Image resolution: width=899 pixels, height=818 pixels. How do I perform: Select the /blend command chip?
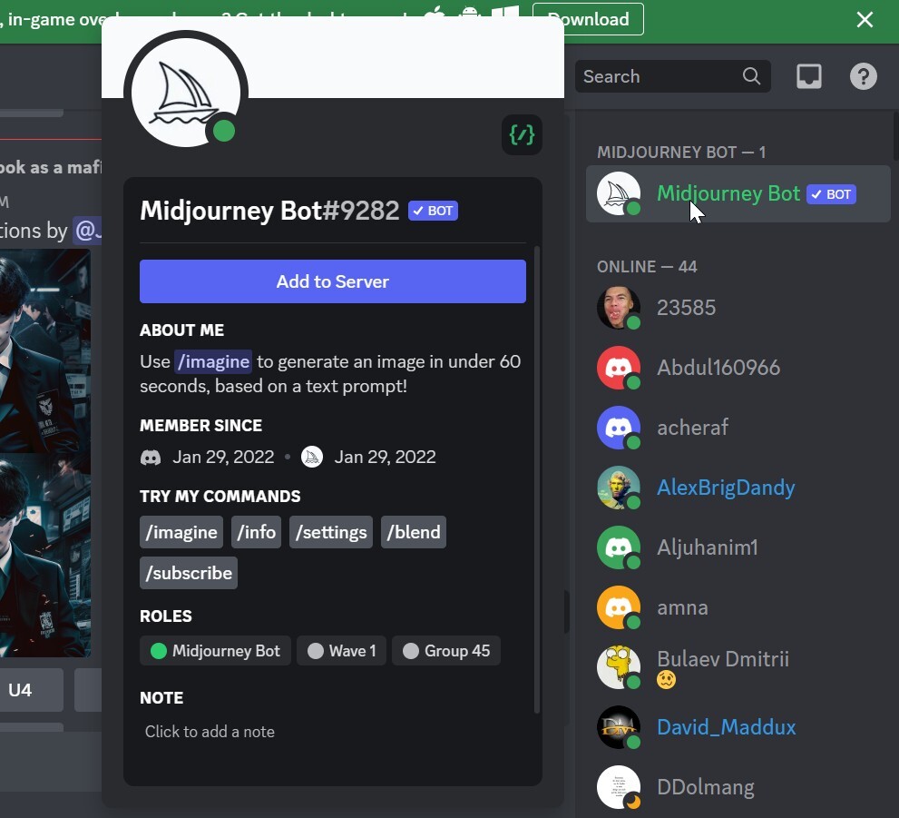[414, 532]
